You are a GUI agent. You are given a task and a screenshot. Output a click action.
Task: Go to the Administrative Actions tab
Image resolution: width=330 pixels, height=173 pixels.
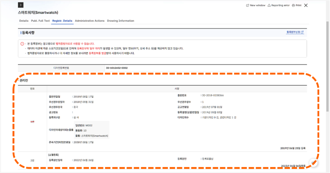(x=90, y=21)
